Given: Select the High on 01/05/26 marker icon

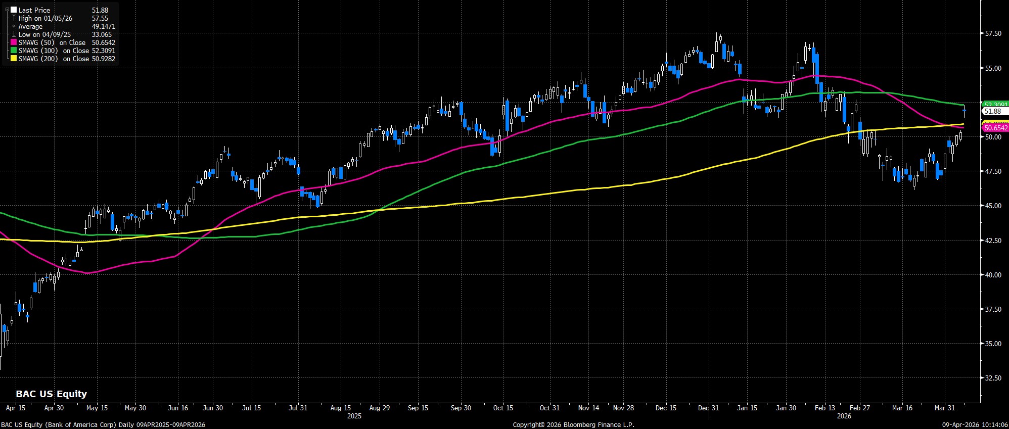Looking at the screenshot, I should pyautogui.click(x=14, y=18).
